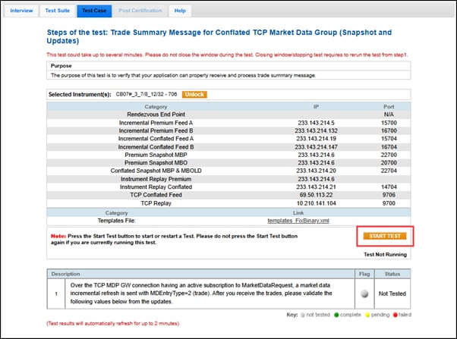Select the active Test Case tab
The width and height of the screenshot is (457, 339).
[93, 11]
